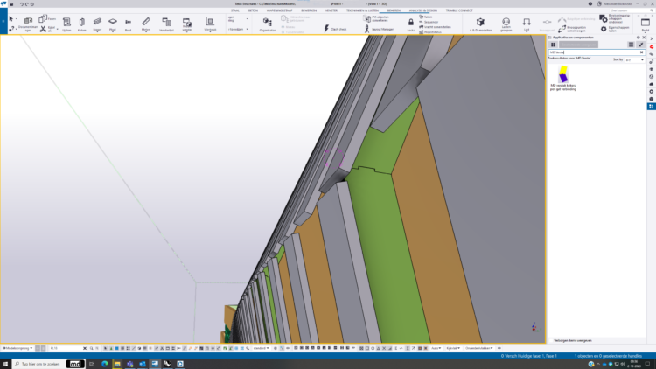Select the Bout (bolt) tool
Screen dimensions: 656x369
(x=128, y=24)
